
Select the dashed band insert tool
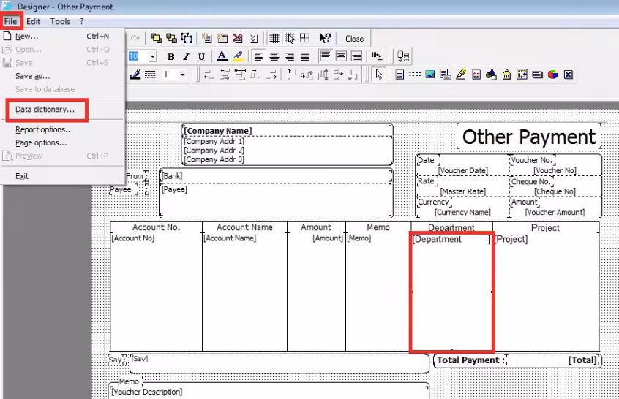pos(415,74)
